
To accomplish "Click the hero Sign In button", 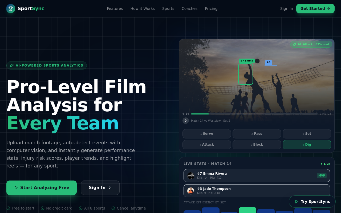I will (100, 188).
